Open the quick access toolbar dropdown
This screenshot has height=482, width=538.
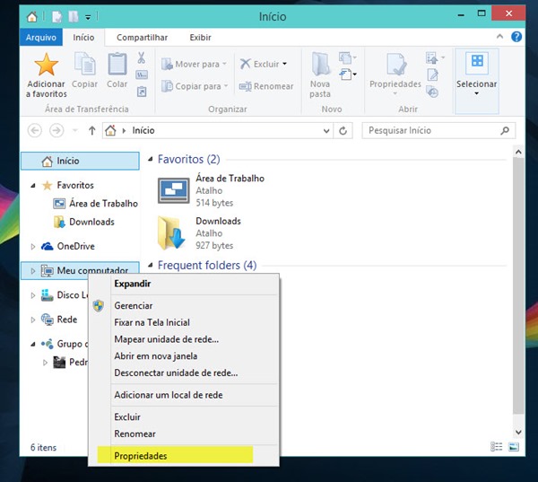(88, 17)
